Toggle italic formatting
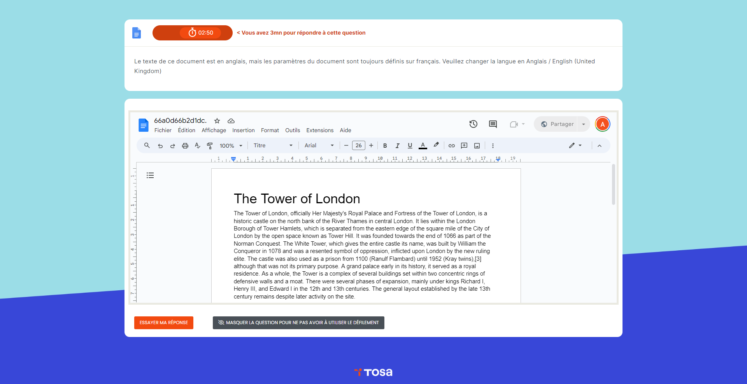The height and width of the screenshot is (384, 747). tap(397, 146)
